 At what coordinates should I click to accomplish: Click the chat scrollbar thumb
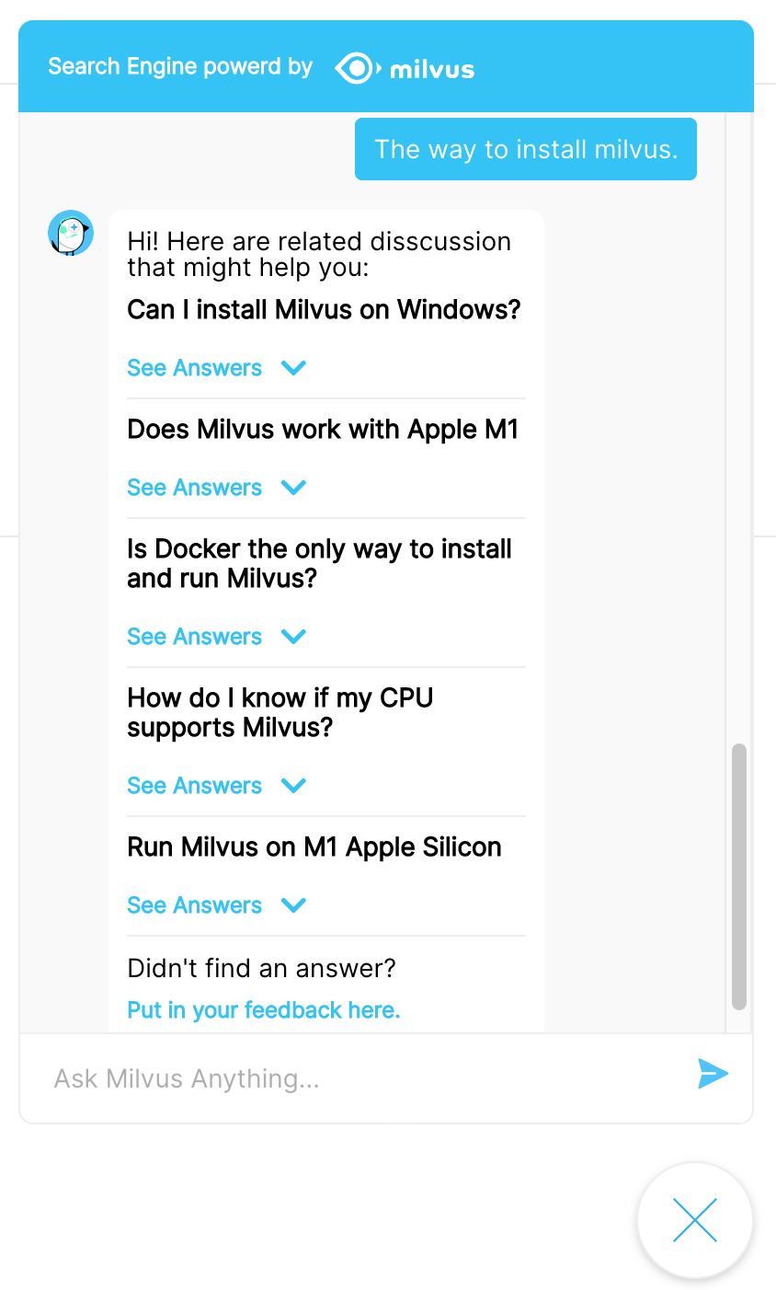point(738,876)
